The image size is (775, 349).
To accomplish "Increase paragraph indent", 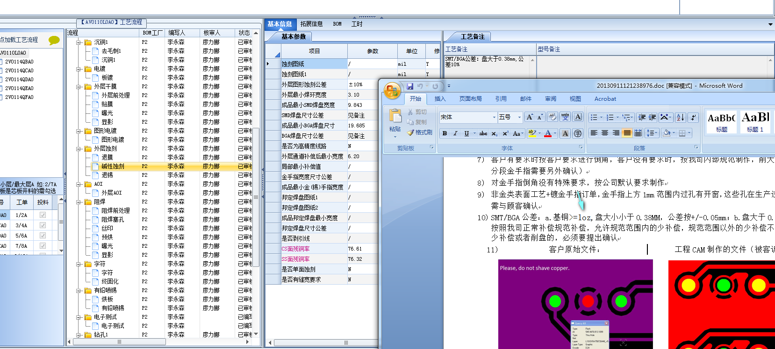I will coord(653,117).
